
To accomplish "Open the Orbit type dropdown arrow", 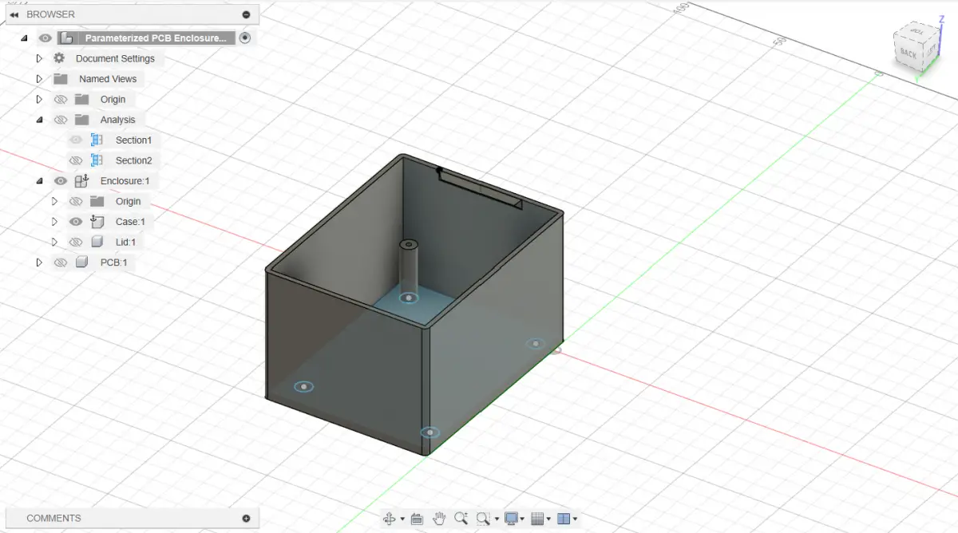I will (402, 519).
